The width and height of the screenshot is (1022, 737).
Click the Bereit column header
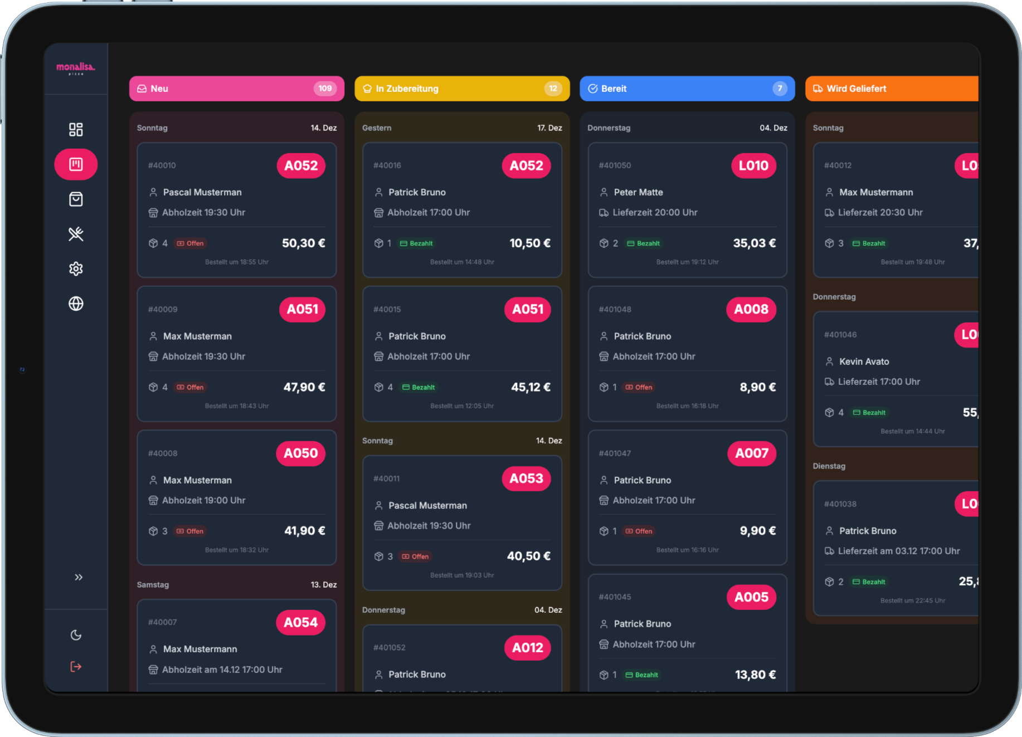tap(687, 89)
